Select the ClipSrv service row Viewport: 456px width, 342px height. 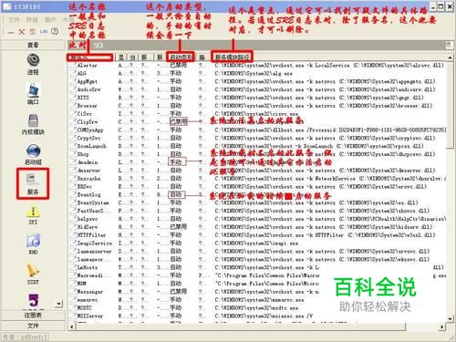(x=257, y=122)
